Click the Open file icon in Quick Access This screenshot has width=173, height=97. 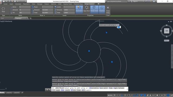(x=6, y=1)
